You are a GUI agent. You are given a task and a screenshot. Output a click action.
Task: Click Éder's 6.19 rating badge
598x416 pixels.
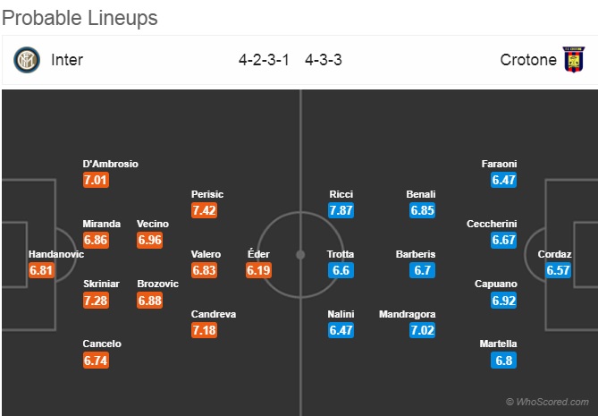pos(258,270)
